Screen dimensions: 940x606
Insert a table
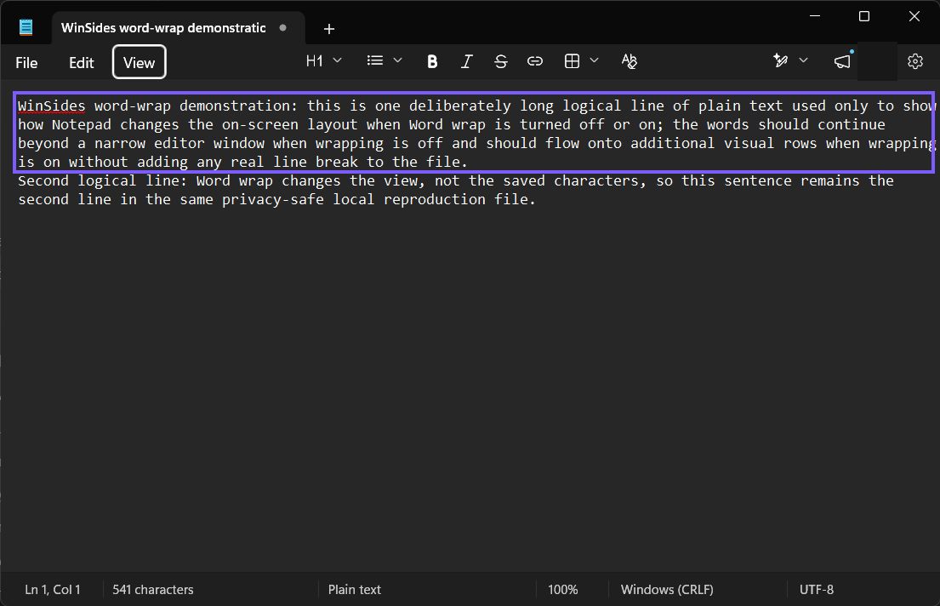point(572,61)
